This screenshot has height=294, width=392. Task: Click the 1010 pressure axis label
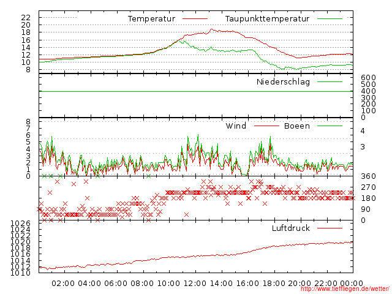[20, 273]
